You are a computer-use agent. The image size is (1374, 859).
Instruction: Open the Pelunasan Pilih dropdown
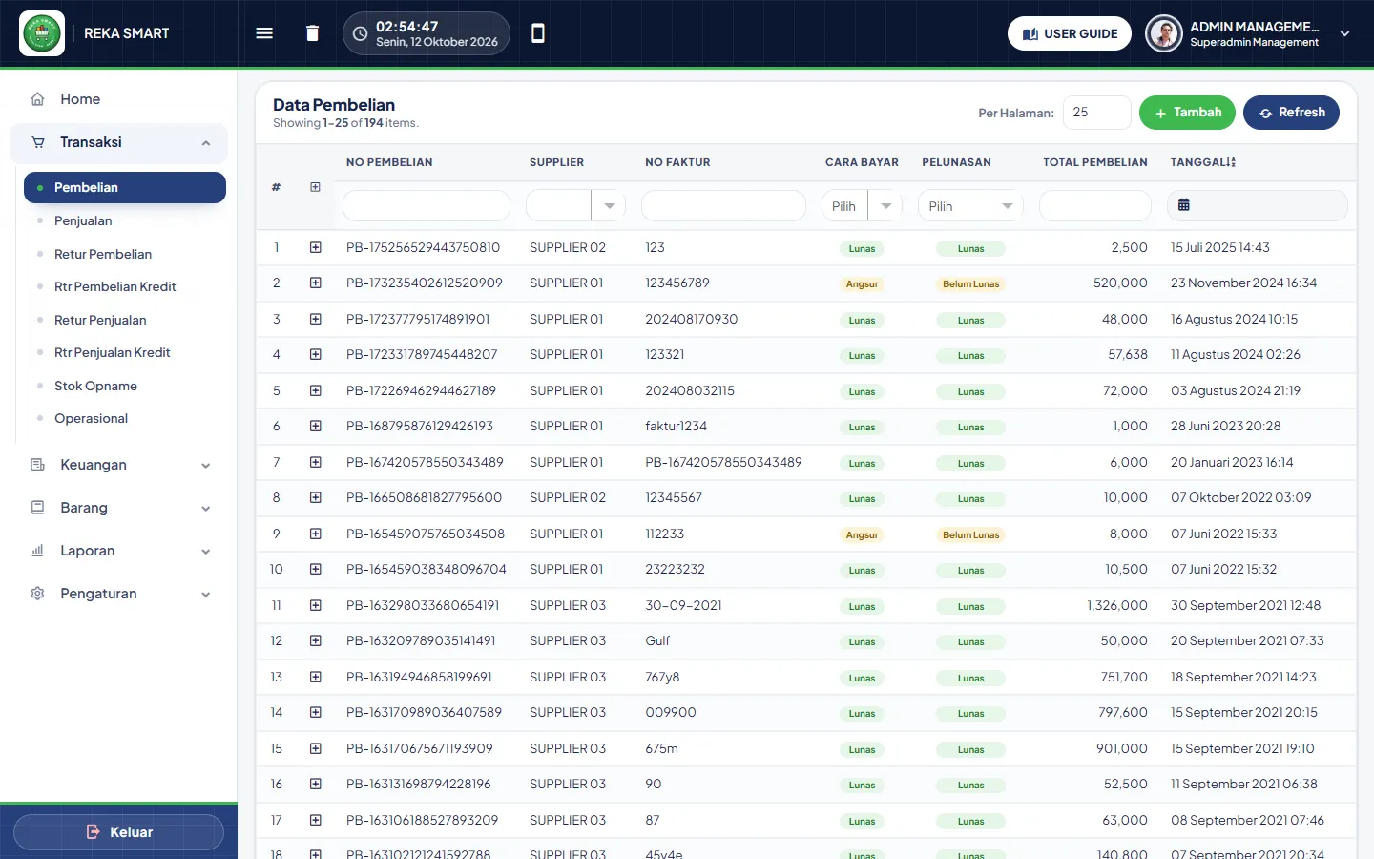coord(970,205)
